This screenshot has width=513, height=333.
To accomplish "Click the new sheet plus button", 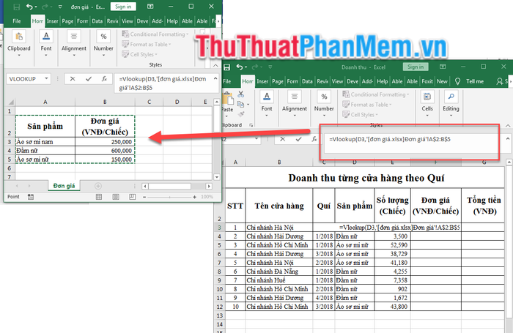I will (x=98, y=186).
